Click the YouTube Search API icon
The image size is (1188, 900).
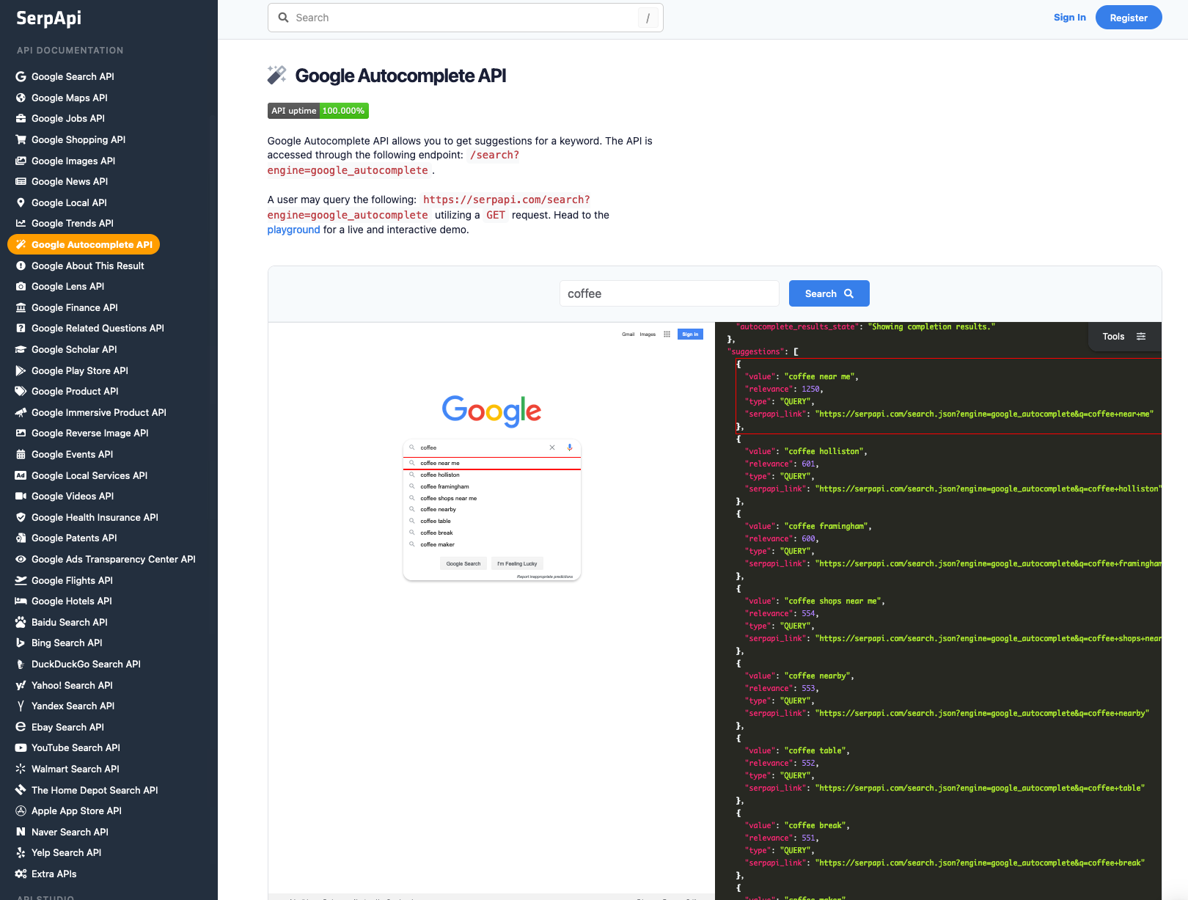click(21, 747)
